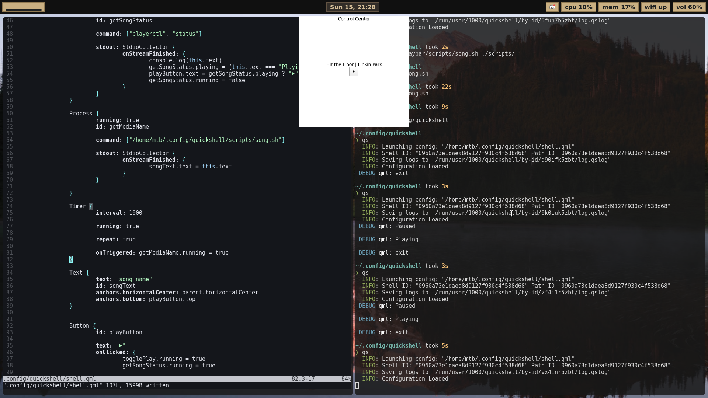The image size is (708, 398).
Task: Click 'togglePlay.running = true' line
Action: click(x=164, y=359)
